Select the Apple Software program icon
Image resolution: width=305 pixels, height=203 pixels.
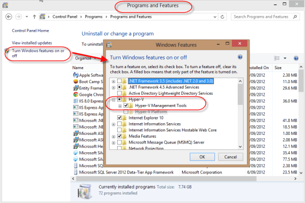[x=76, y=75]
